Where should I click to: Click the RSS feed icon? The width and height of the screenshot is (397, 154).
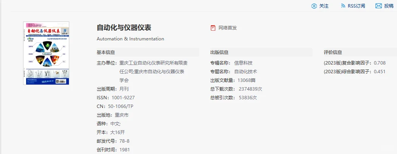343,6
